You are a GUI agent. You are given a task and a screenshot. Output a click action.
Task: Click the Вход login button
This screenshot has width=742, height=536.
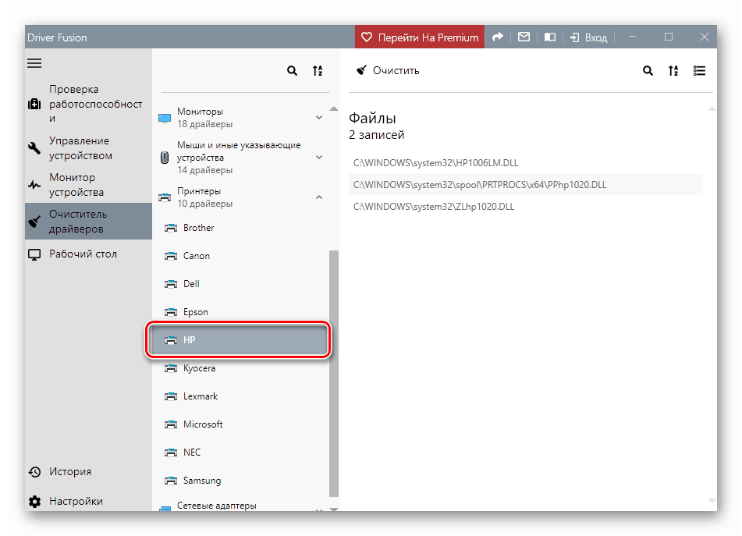pyautogui.click(x=588, y=38)
